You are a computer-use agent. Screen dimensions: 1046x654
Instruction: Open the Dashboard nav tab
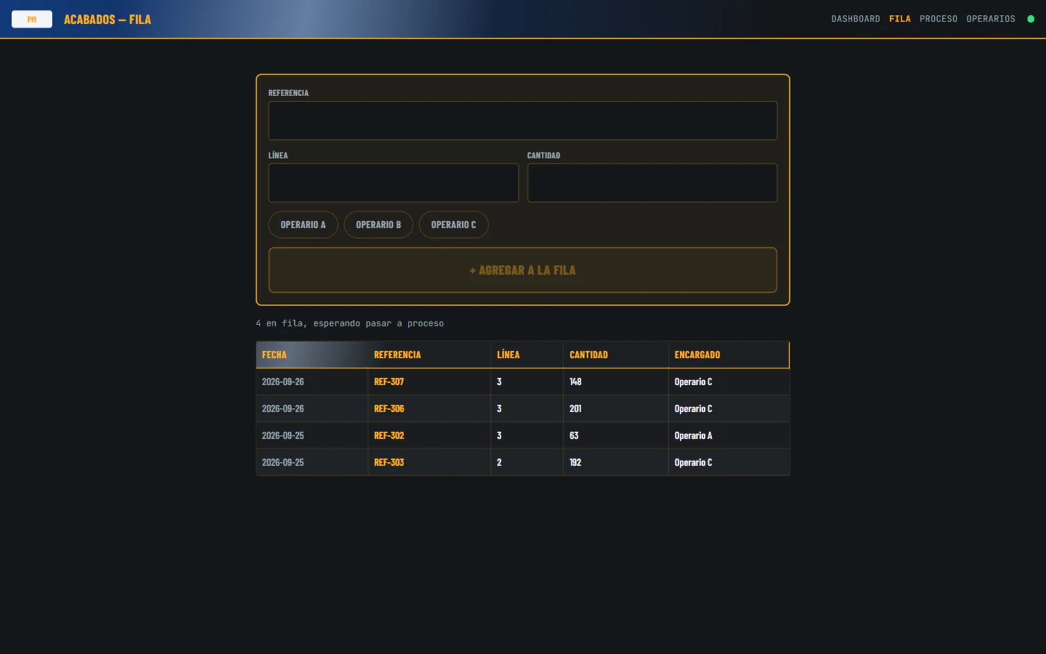point(855,19)
